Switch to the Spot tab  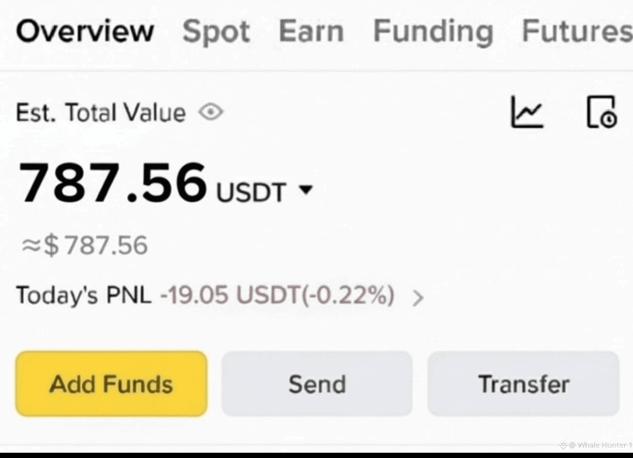click(216, 31)
